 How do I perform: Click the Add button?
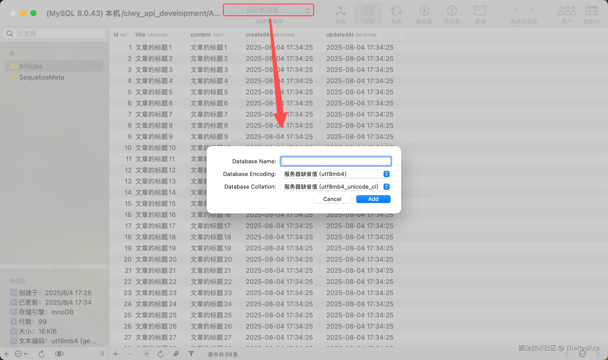pyautogui.click(x=373, y=199)
